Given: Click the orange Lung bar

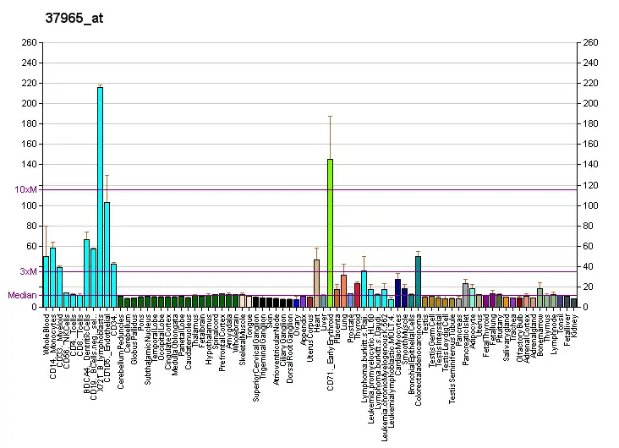Looking at the screenshot, I should coord(343,290).
